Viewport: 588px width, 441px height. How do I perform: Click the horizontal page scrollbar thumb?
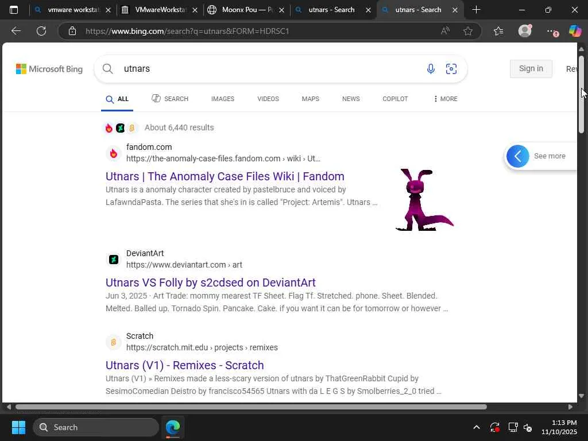pos(251,407)
